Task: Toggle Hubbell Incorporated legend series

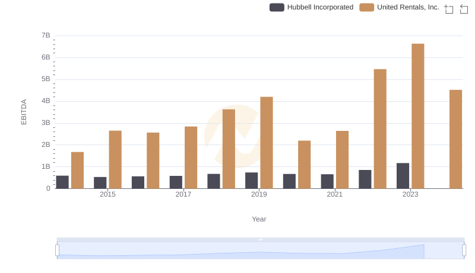Action: pyautogui.click(x=311, y=7)
